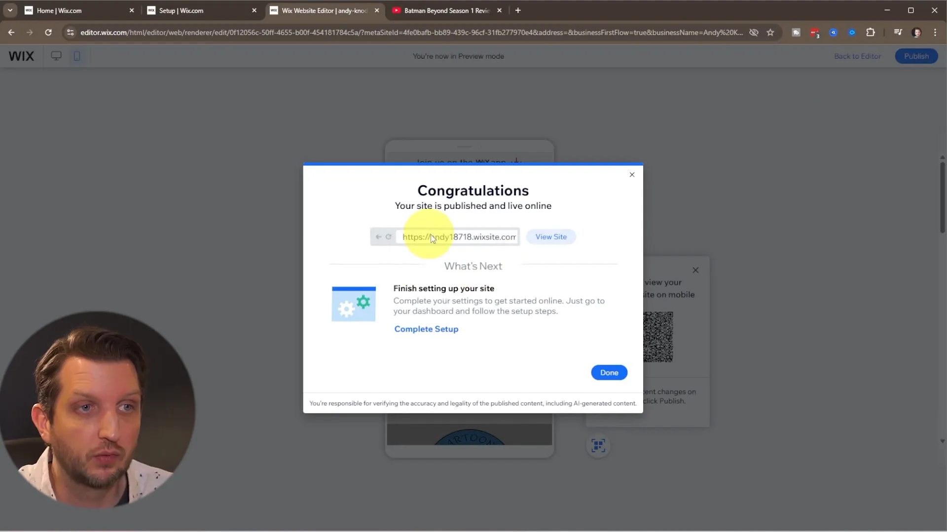947x532 pixels.
Task: Click the down chevron at bottom right
Action: [942, 441]
